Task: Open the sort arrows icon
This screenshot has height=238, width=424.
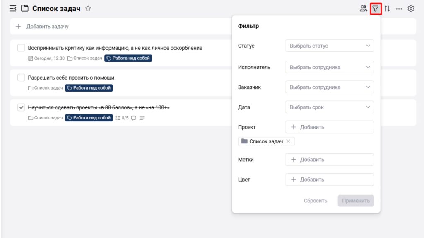Action: (x=387, y=8)
